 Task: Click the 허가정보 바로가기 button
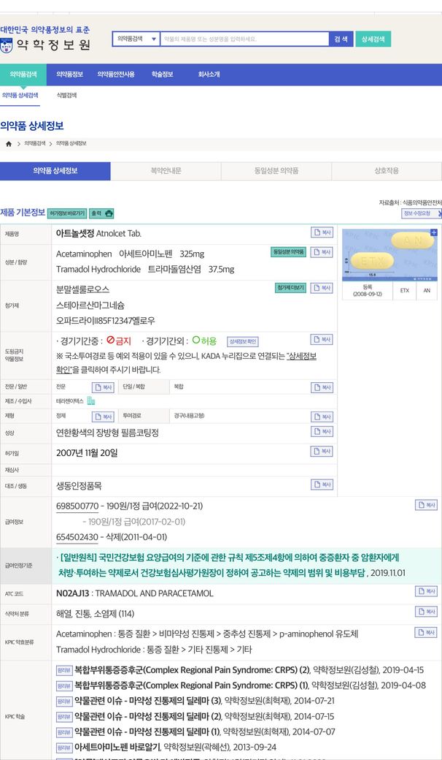(x=67, y=213)
